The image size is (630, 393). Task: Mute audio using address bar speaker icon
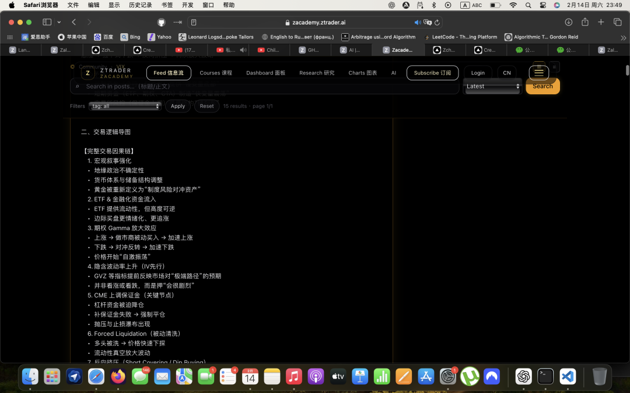click(x=417, y=22)
